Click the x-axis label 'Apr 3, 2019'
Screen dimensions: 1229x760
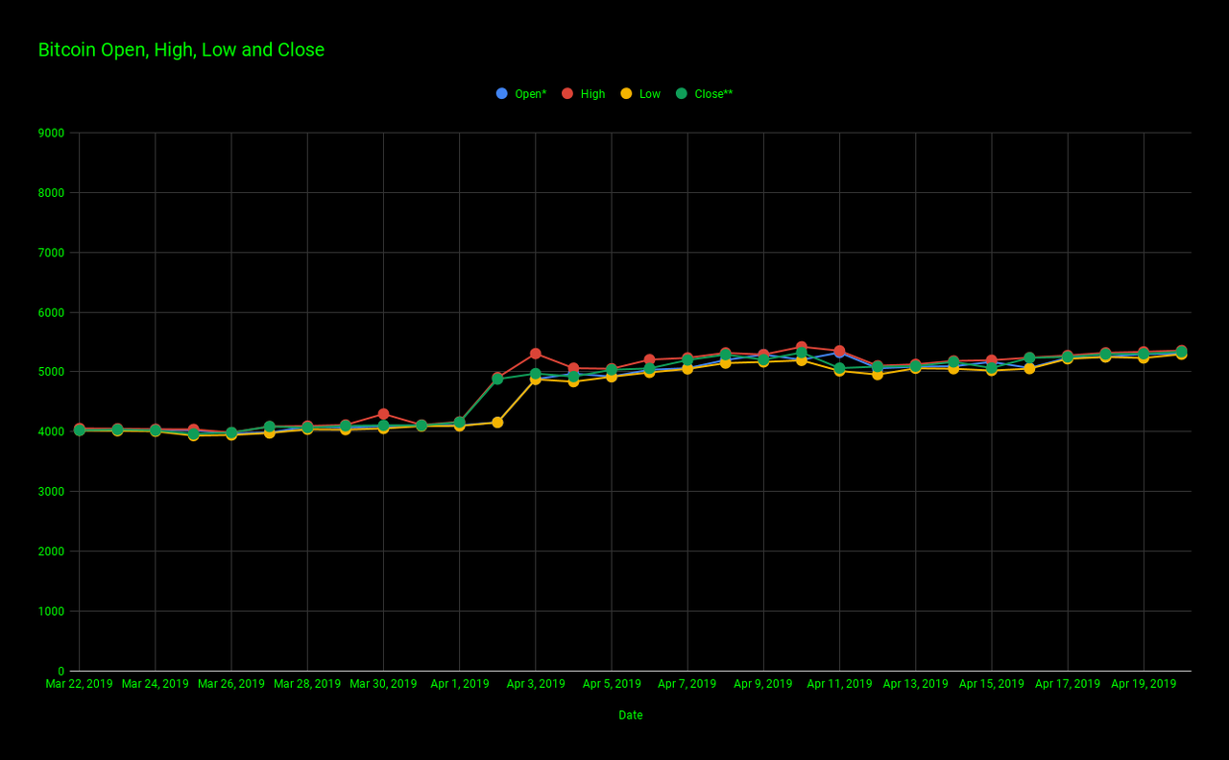coord(536,684)
